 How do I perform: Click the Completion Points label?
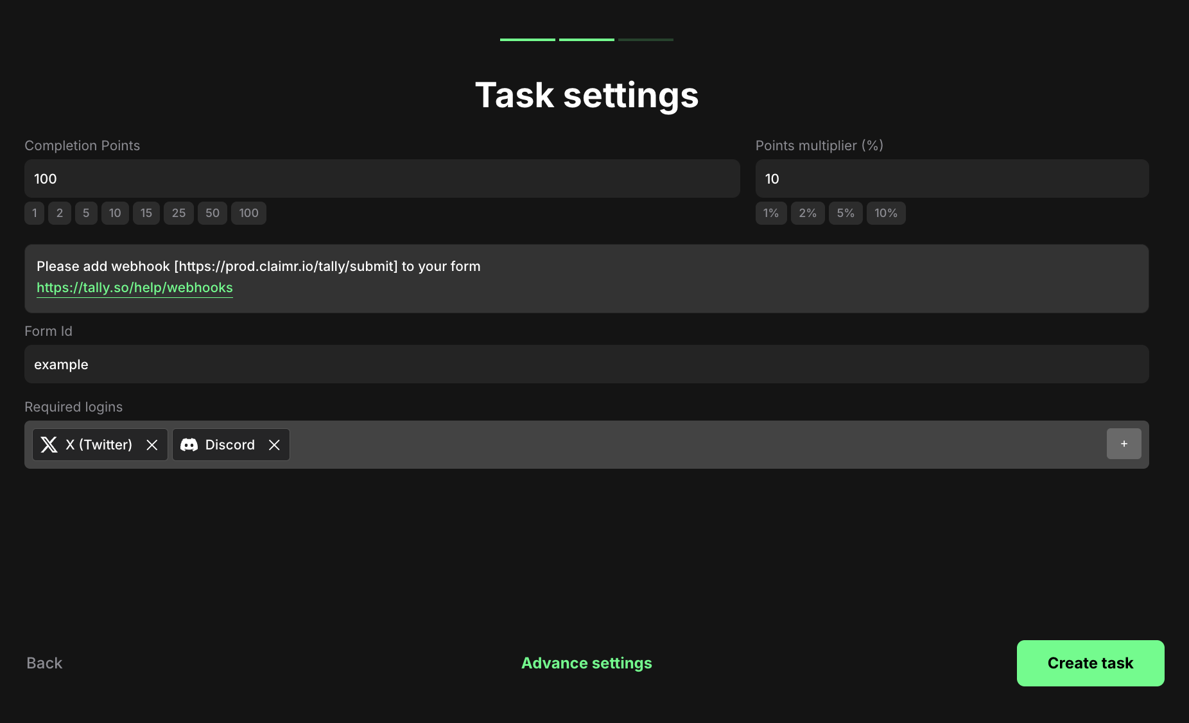coord(82,146)
